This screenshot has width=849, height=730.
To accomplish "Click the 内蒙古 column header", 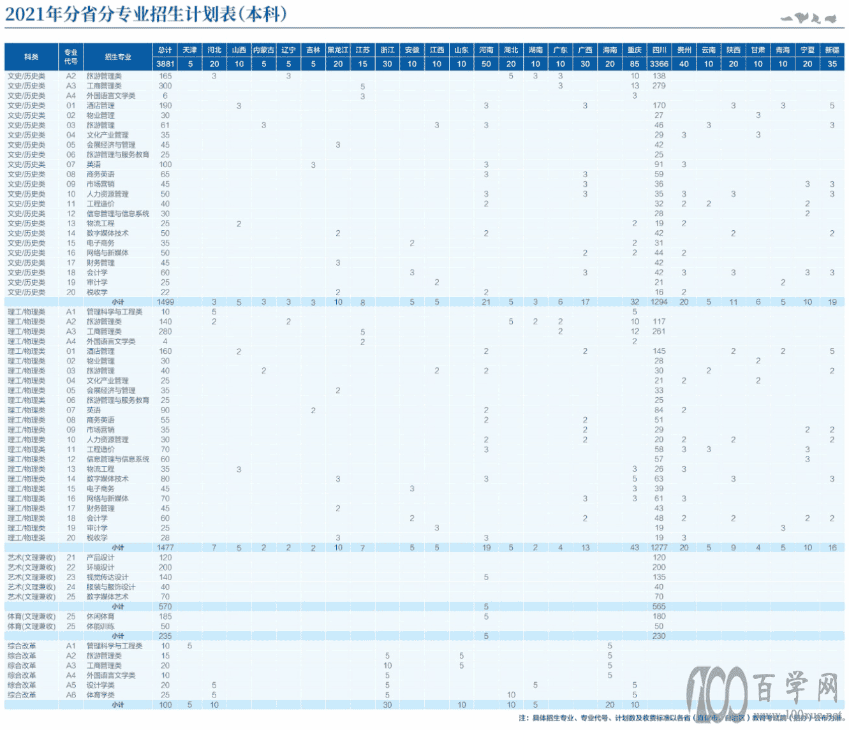I will tap(263, 50).
